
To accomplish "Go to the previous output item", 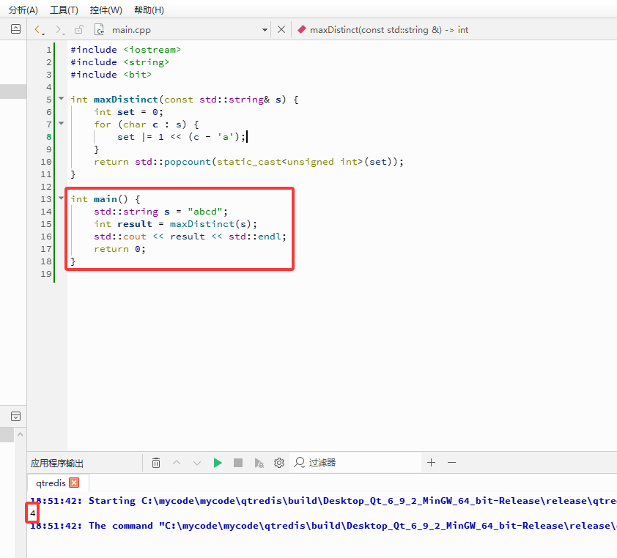I will (177, 463).
